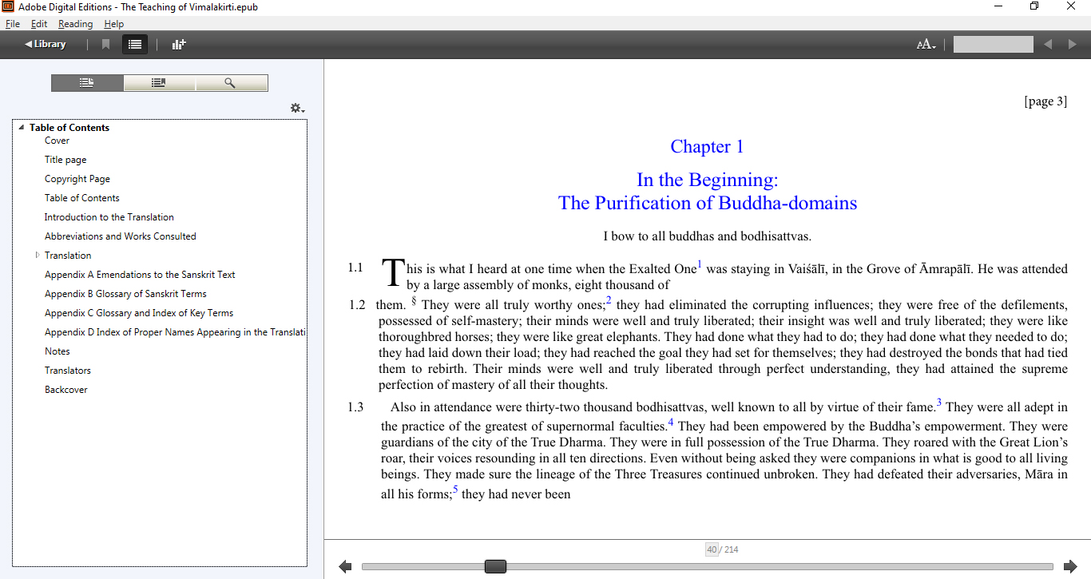Go to previous search result arrow
This screenshot has height=579, width=1091.
[1049, 45]
